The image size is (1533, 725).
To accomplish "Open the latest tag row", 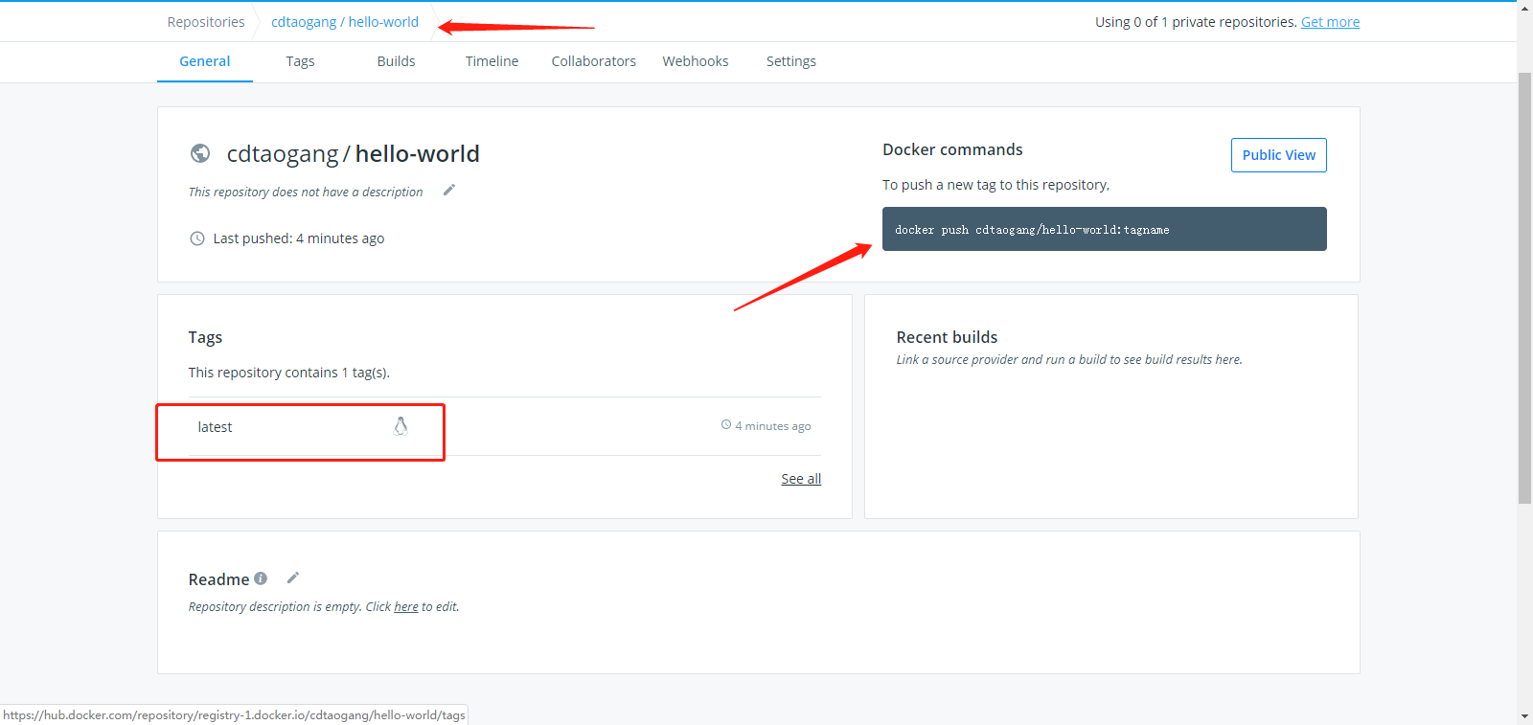I will click(505, 426).
